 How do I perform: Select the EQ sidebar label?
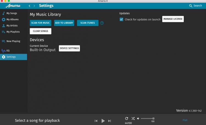pos(8,51)
